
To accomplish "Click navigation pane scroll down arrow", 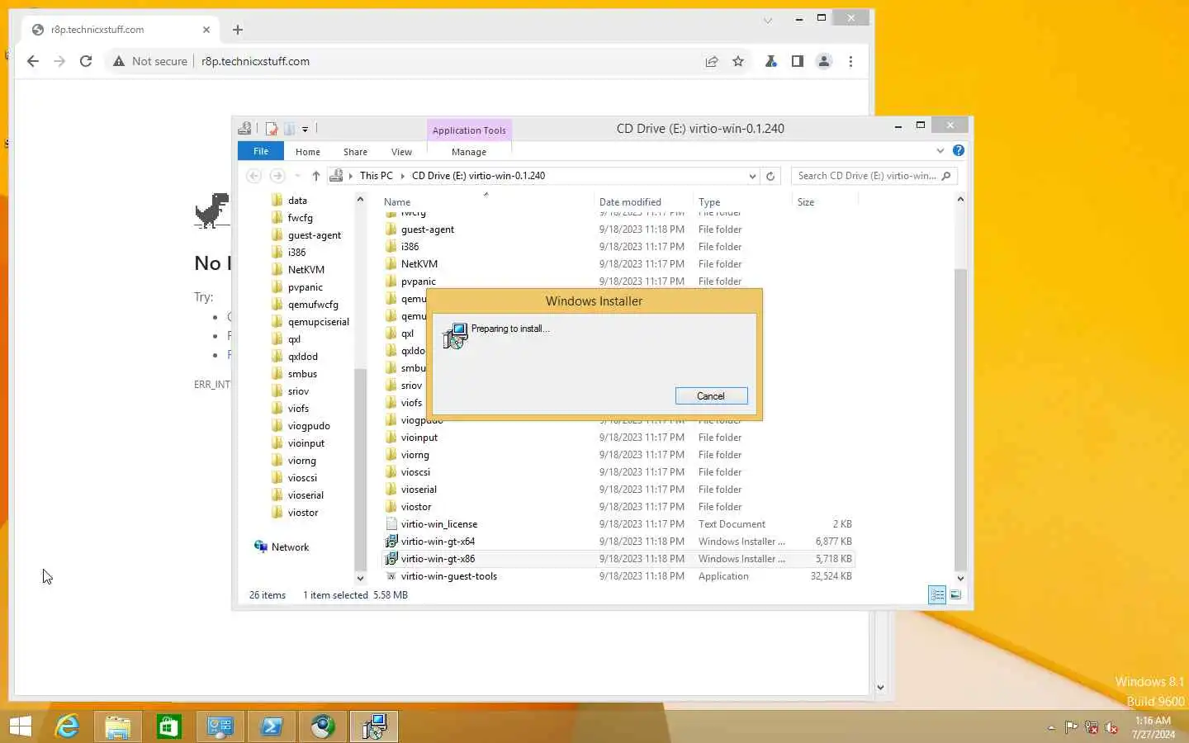I will point(360,579).
